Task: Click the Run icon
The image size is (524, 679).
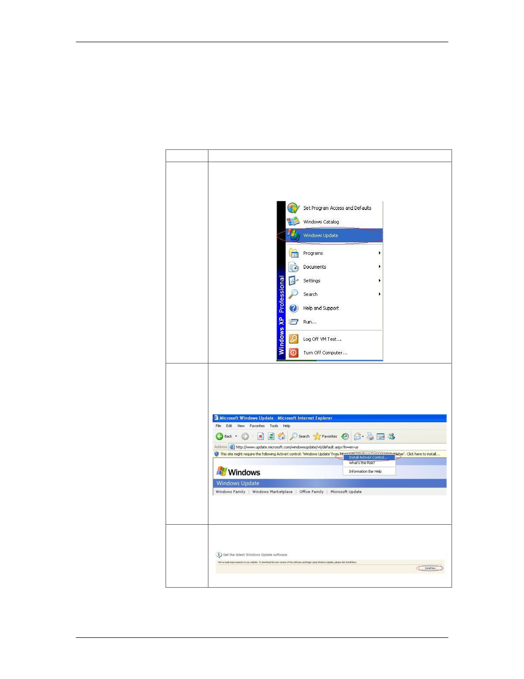Action: coord(293,322)
